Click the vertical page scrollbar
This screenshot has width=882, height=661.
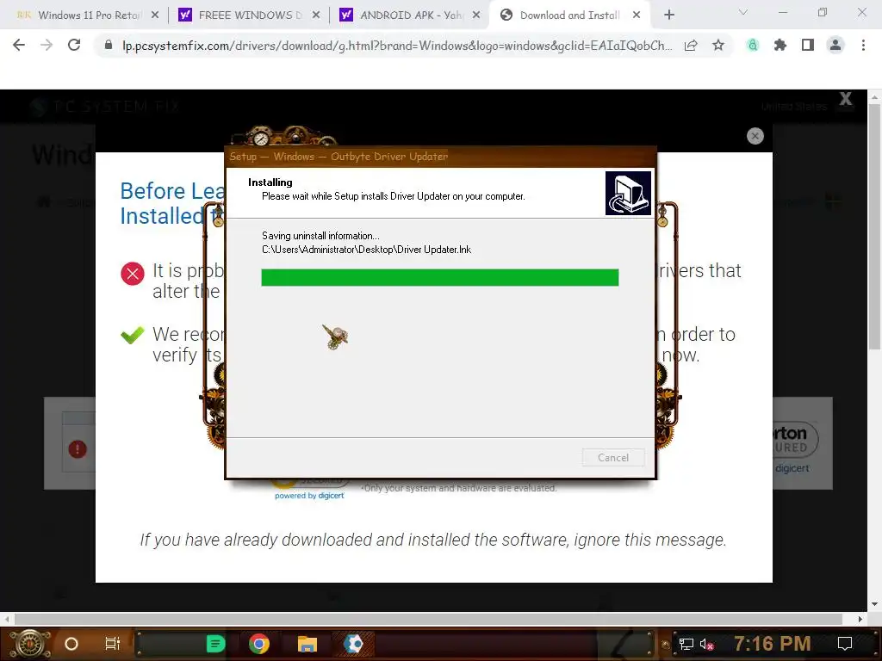coord(874,225)
